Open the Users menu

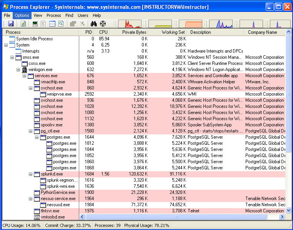pos(83,15)
